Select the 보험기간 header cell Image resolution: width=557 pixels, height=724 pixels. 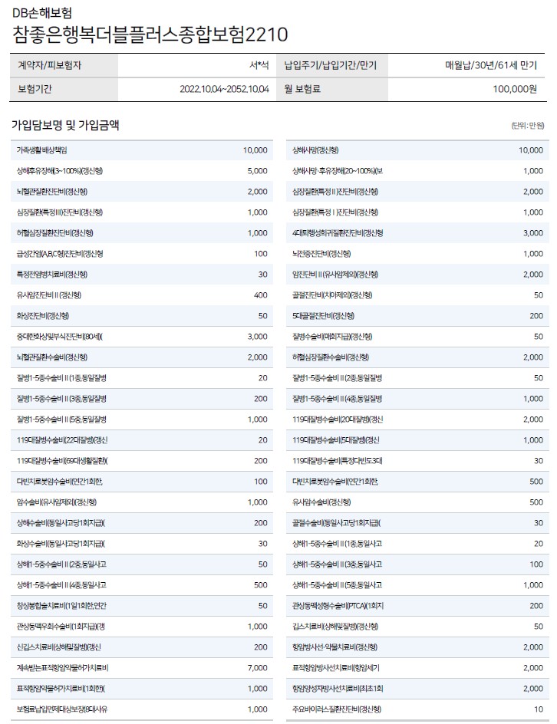pos(64,89)
